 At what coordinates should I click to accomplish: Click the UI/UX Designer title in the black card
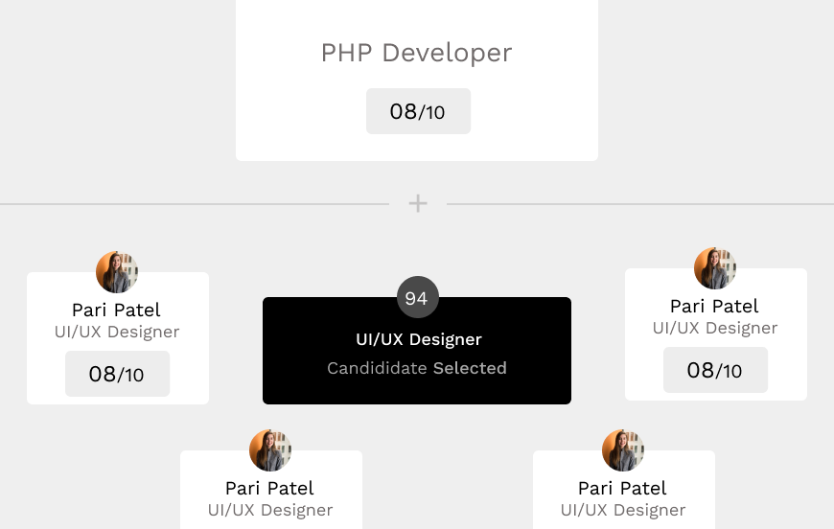(x=418, y=339)
